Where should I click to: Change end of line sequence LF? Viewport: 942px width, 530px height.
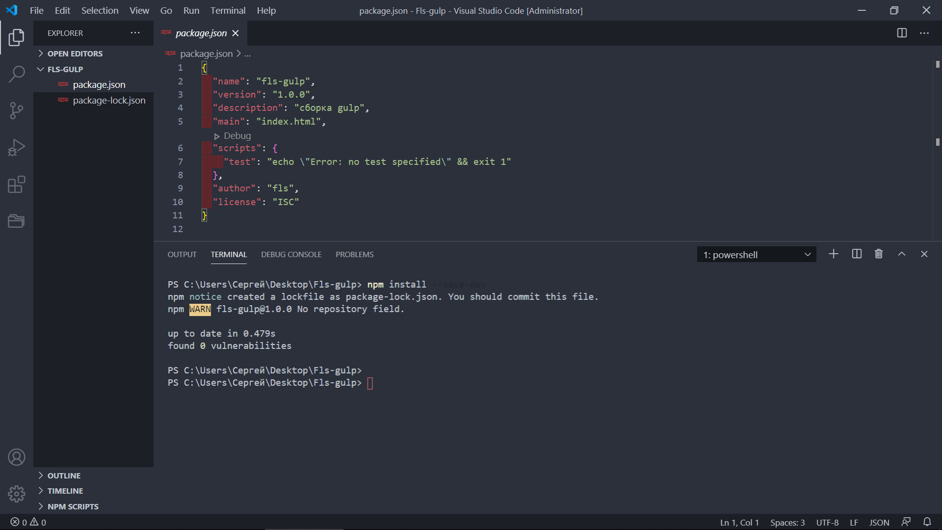tap(854, 522)
